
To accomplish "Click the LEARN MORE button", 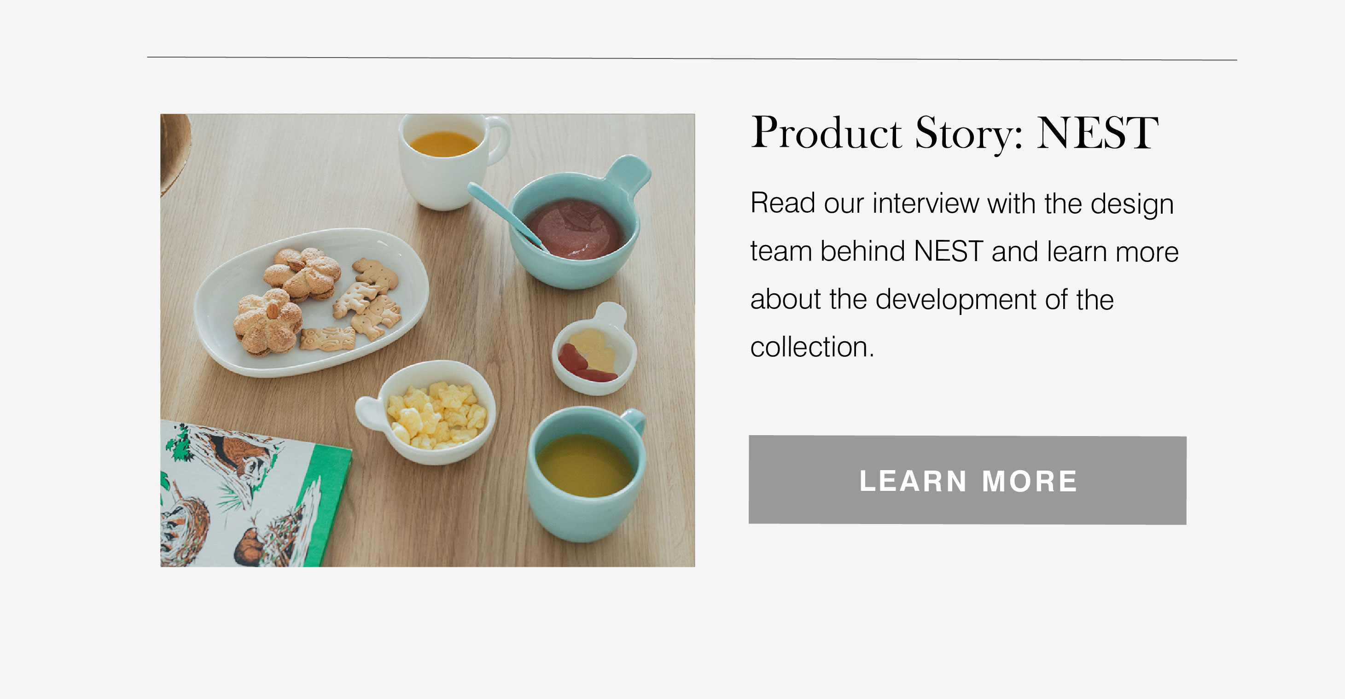I will 967,480.
